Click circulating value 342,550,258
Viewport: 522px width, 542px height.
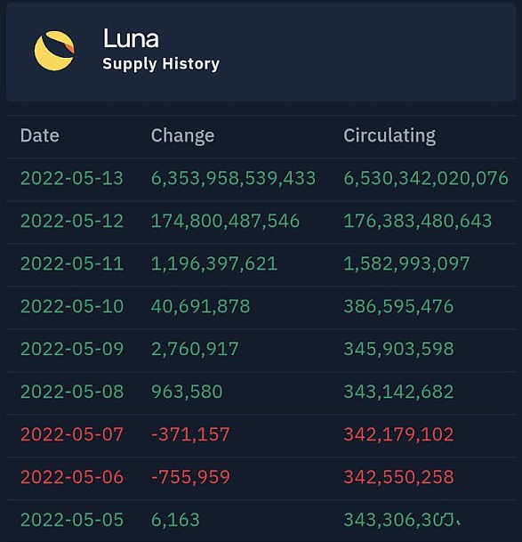coord(398,477)
